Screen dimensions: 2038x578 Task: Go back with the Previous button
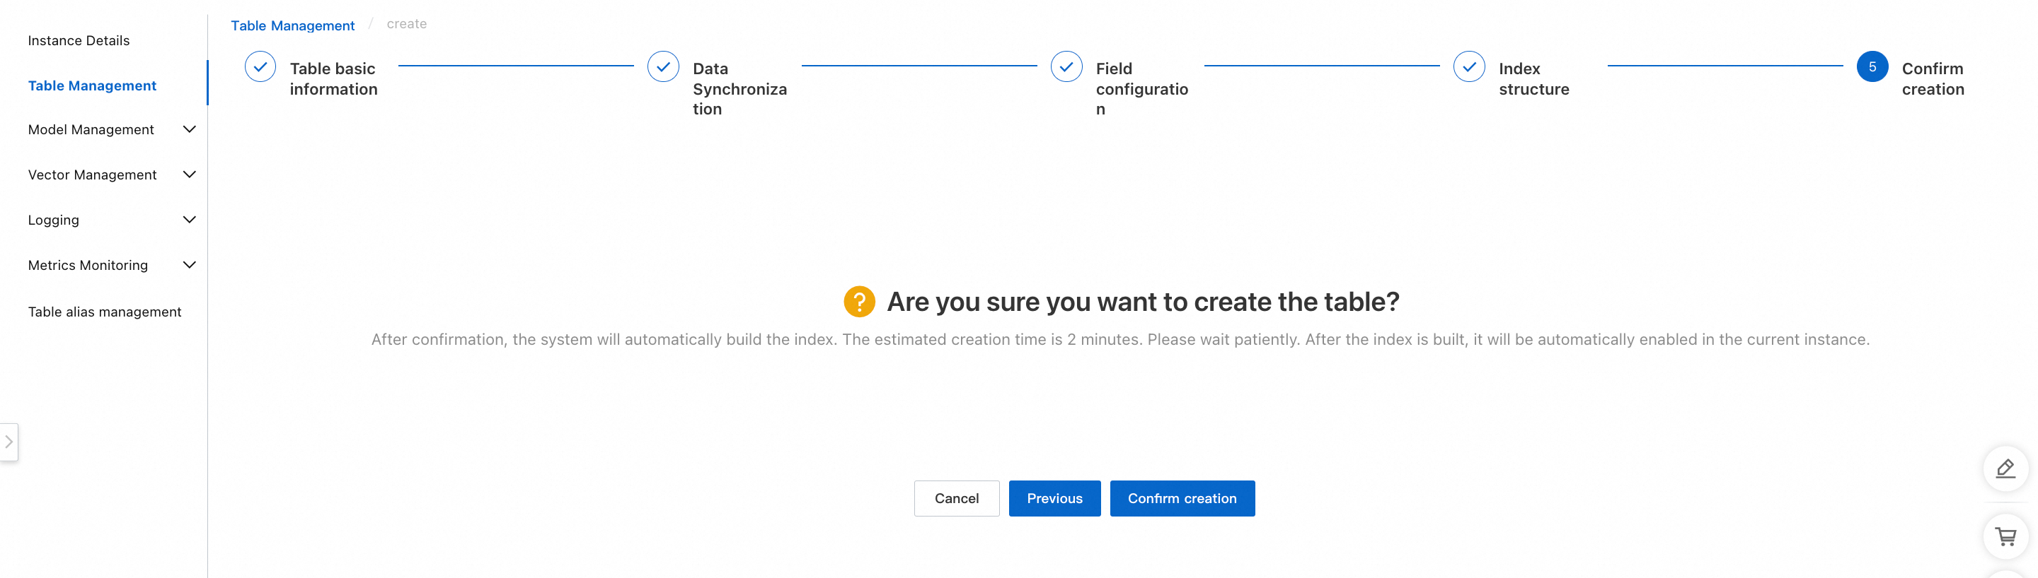[1054, 498]
